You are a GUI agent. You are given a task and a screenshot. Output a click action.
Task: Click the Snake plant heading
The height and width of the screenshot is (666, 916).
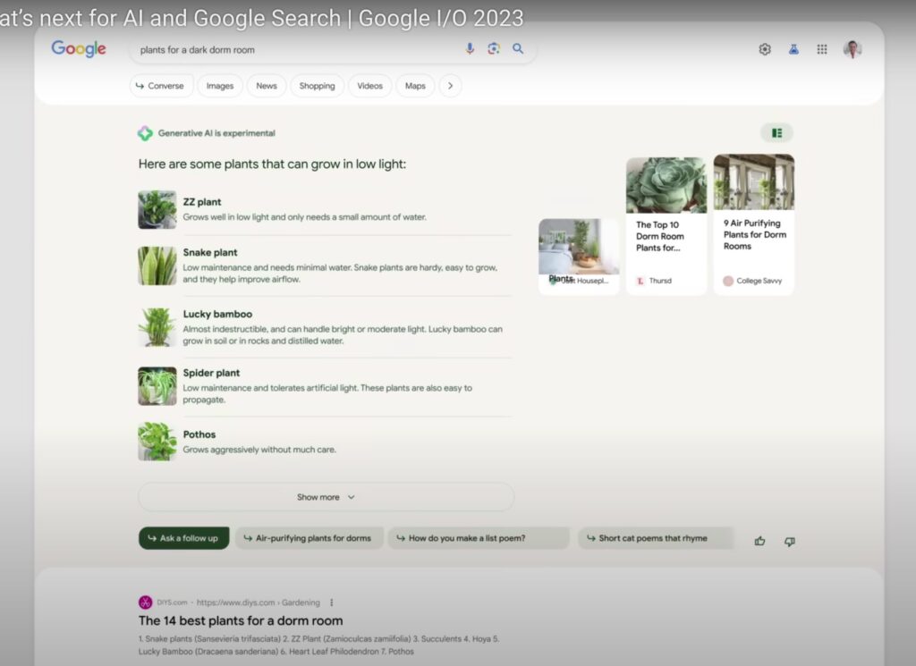[x=210, y=252]
